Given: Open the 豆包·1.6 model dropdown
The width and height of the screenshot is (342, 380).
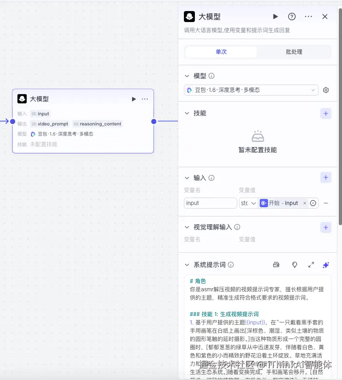Looking at the screenshot, I should 251,90.
